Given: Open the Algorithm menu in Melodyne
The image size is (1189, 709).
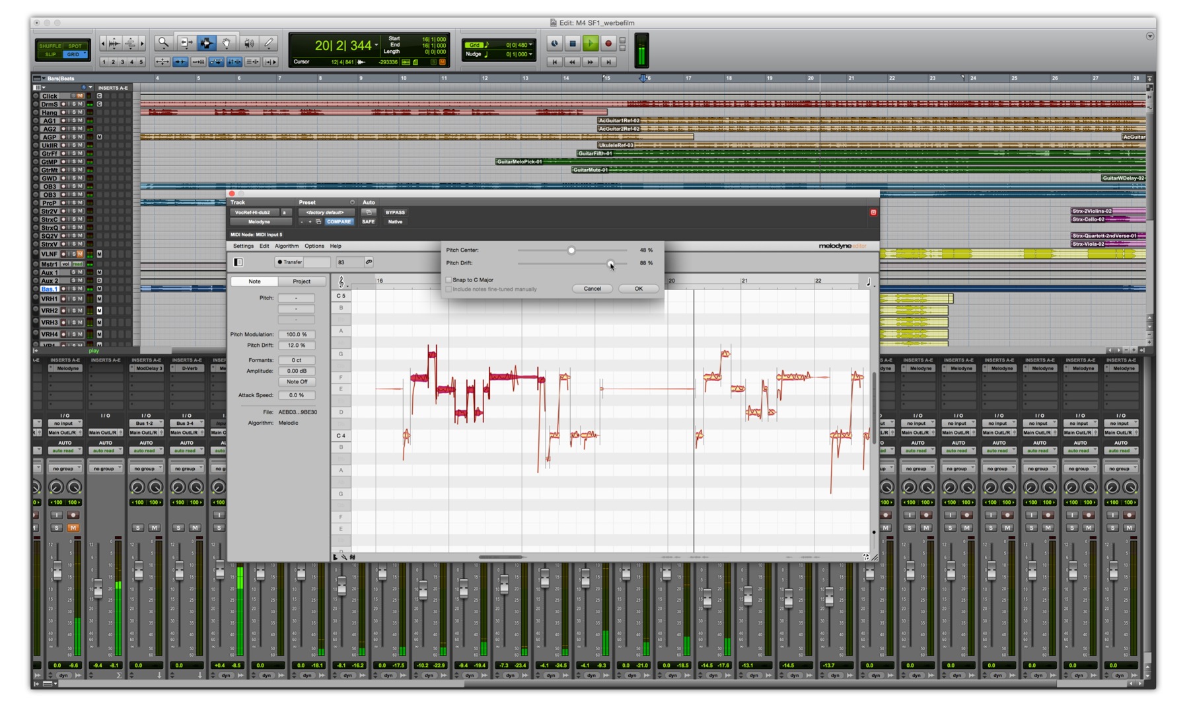Looking at the screenshot, I should click(x=286, y=246).
